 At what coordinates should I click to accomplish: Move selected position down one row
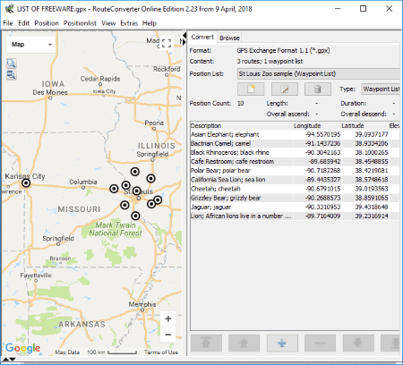(x=358, y=344)
